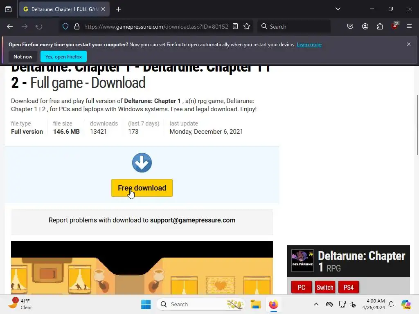Open the Deltarune game screenshot image
419x314 pixels.
coord(142,268)
